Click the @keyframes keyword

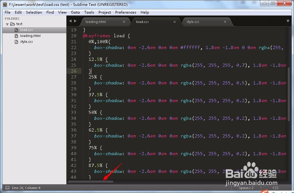pyautogui.click(x=97, y=36)
